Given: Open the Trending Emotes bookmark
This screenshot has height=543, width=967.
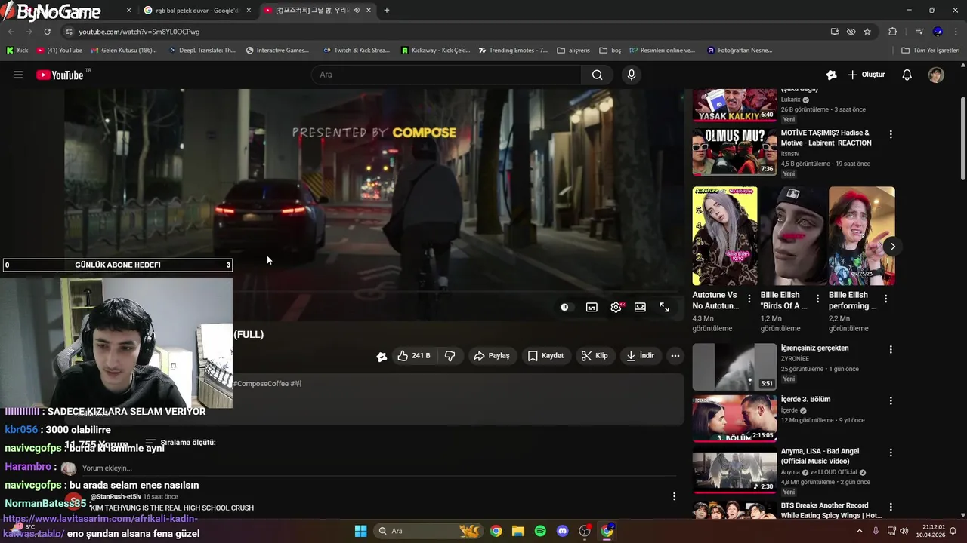Looking at the screenshot, I should (x=513, y=51).
